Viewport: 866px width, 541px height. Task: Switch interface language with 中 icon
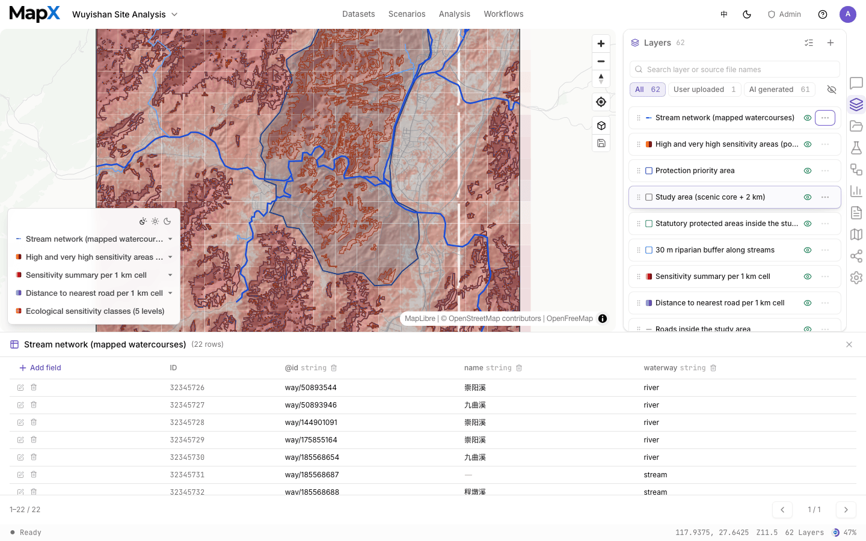click(724, 14)
